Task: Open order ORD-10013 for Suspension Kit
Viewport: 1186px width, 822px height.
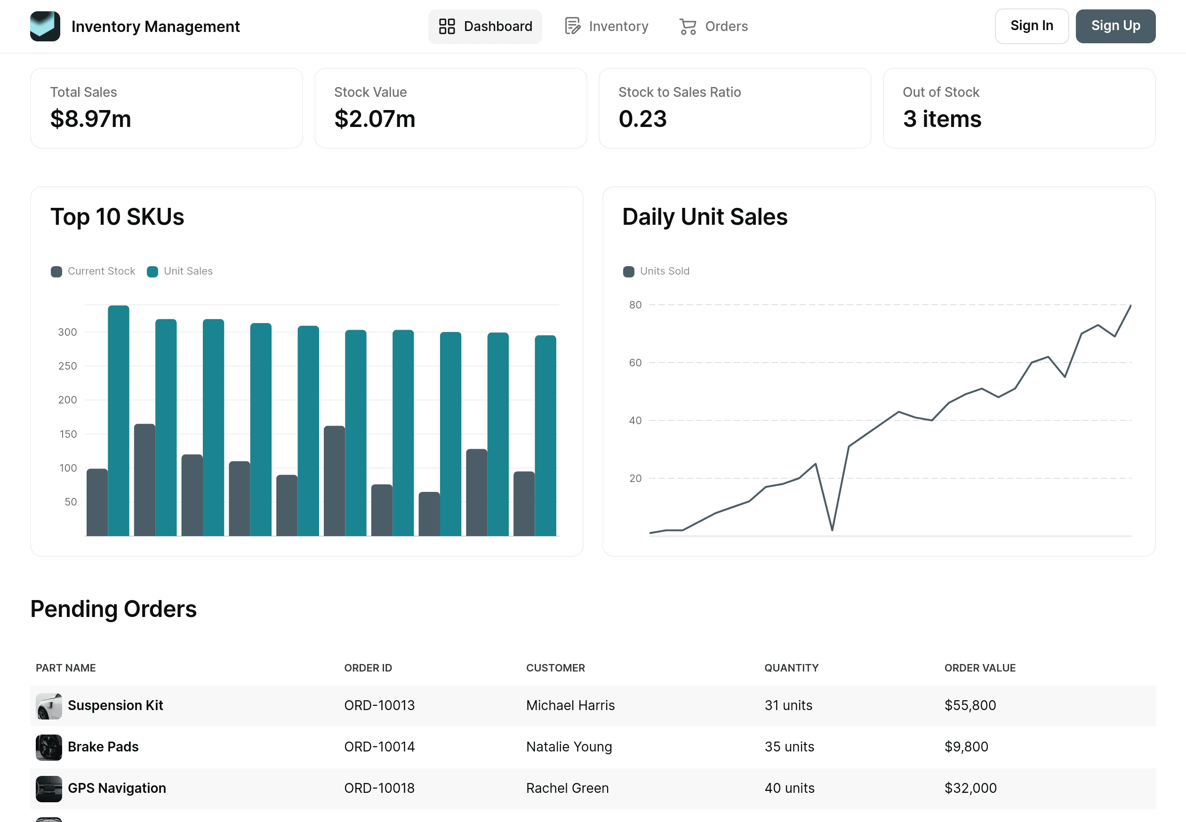Action: coord(379,705)
